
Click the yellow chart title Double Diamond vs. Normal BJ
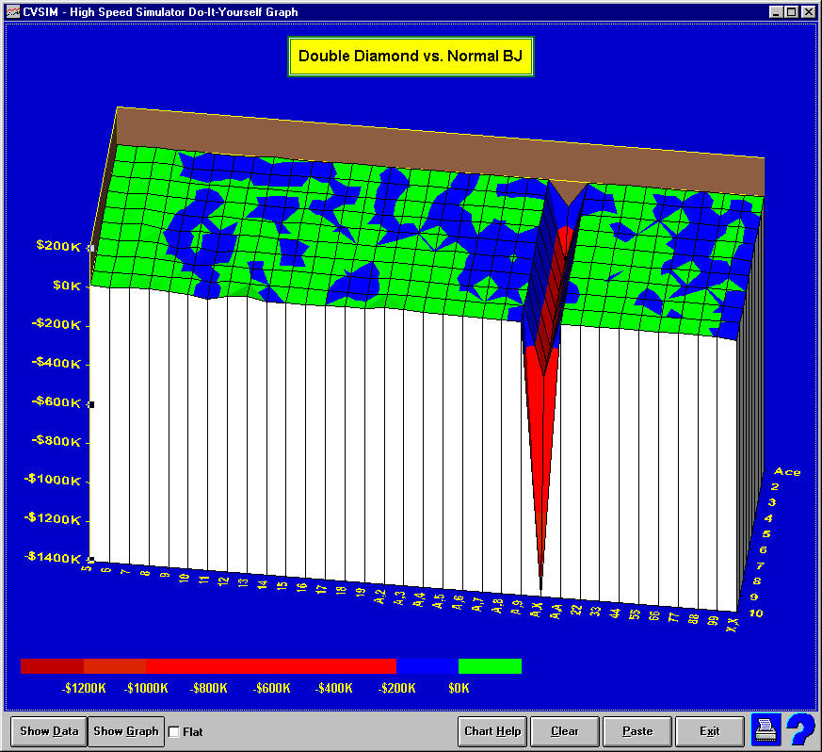pos(411,57)
